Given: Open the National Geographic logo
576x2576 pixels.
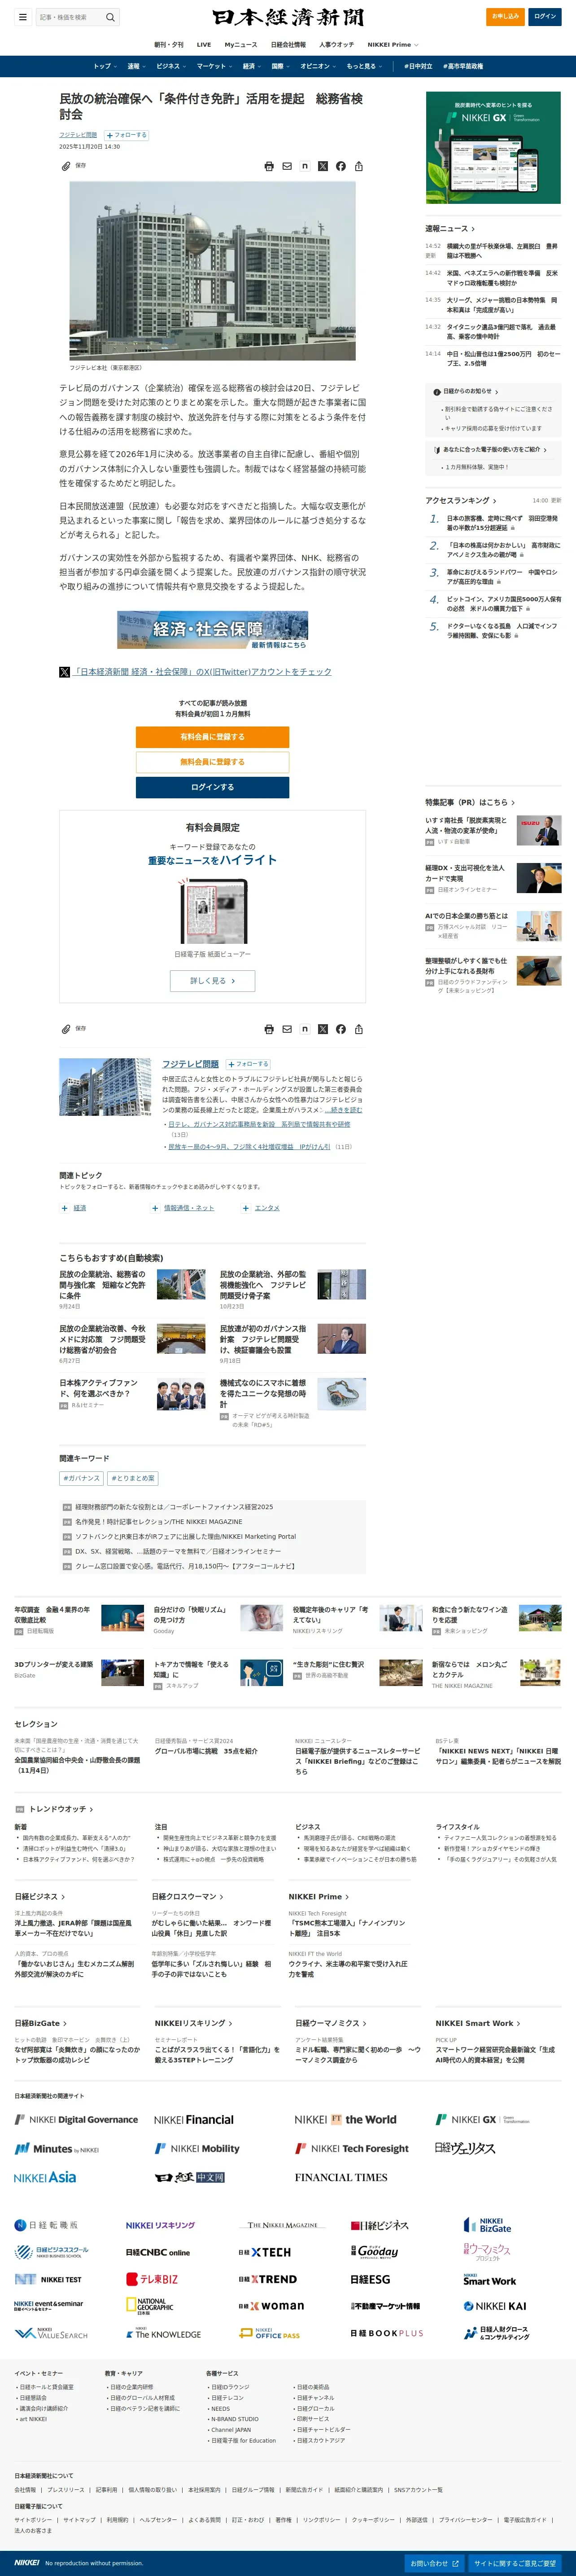Looking at the screenshot, I should (150, 2306).
